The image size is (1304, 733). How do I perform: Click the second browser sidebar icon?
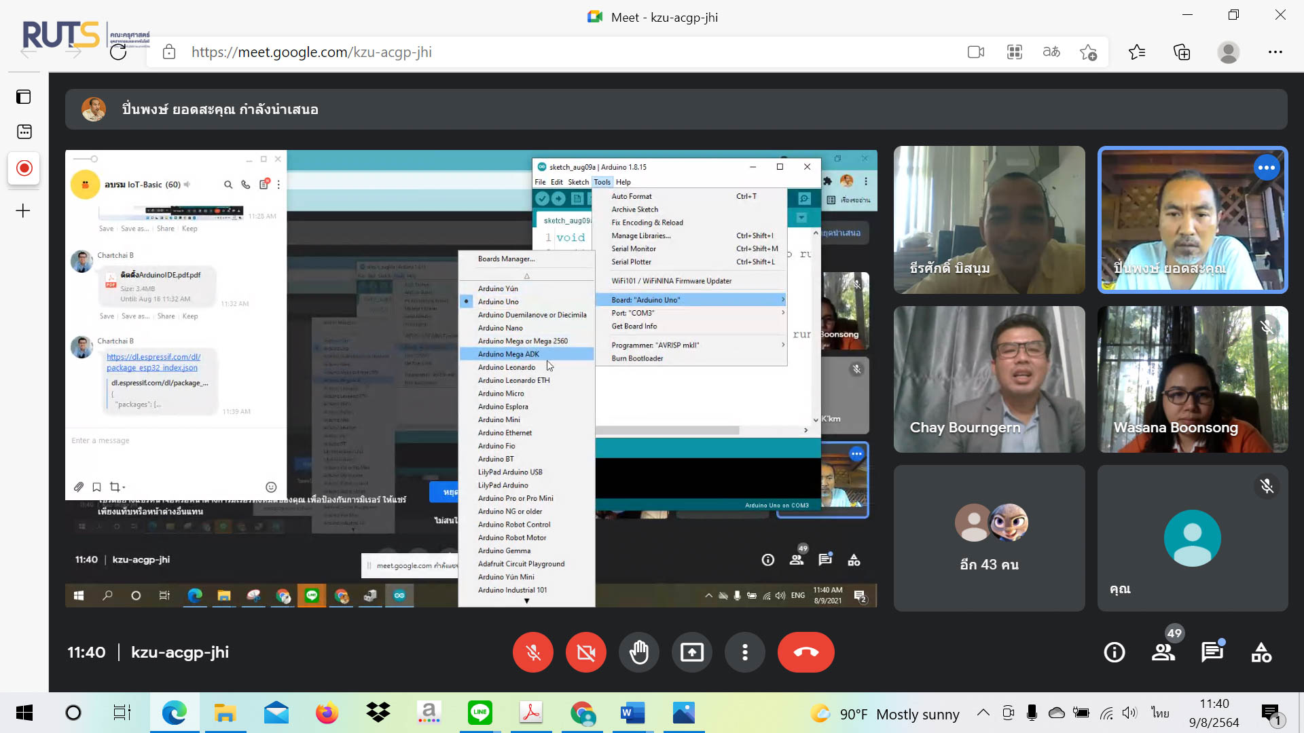coord(24,132)
